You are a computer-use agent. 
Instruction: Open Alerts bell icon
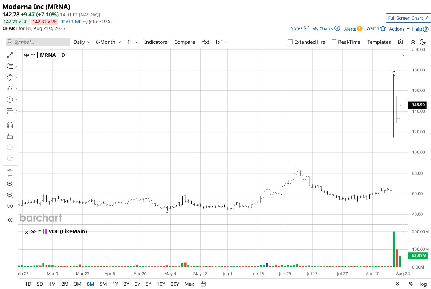click(x=360, y=28)
